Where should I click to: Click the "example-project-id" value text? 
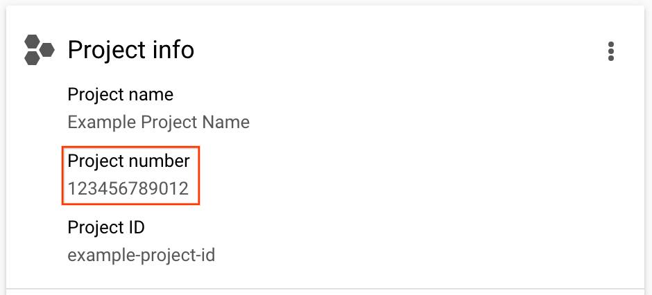point(141,255)
